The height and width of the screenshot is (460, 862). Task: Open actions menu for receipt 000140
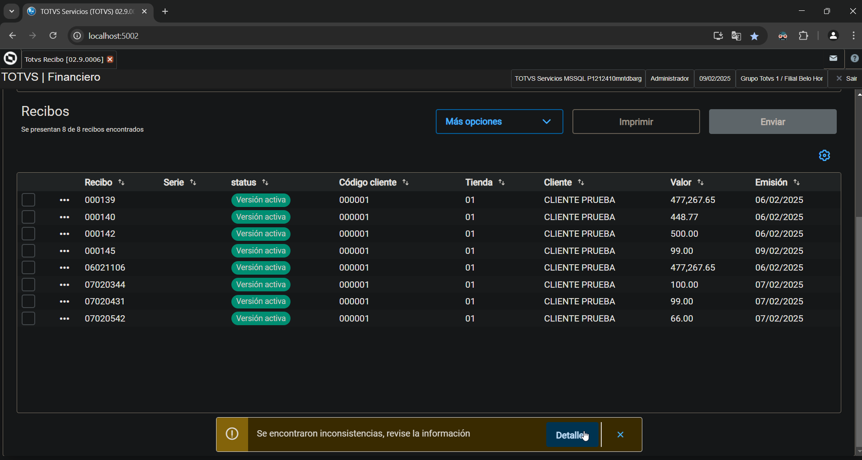(65, 217)
